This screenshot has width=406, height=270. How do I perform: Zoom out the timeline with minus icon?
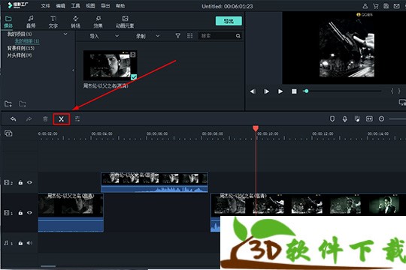(381, 118)
